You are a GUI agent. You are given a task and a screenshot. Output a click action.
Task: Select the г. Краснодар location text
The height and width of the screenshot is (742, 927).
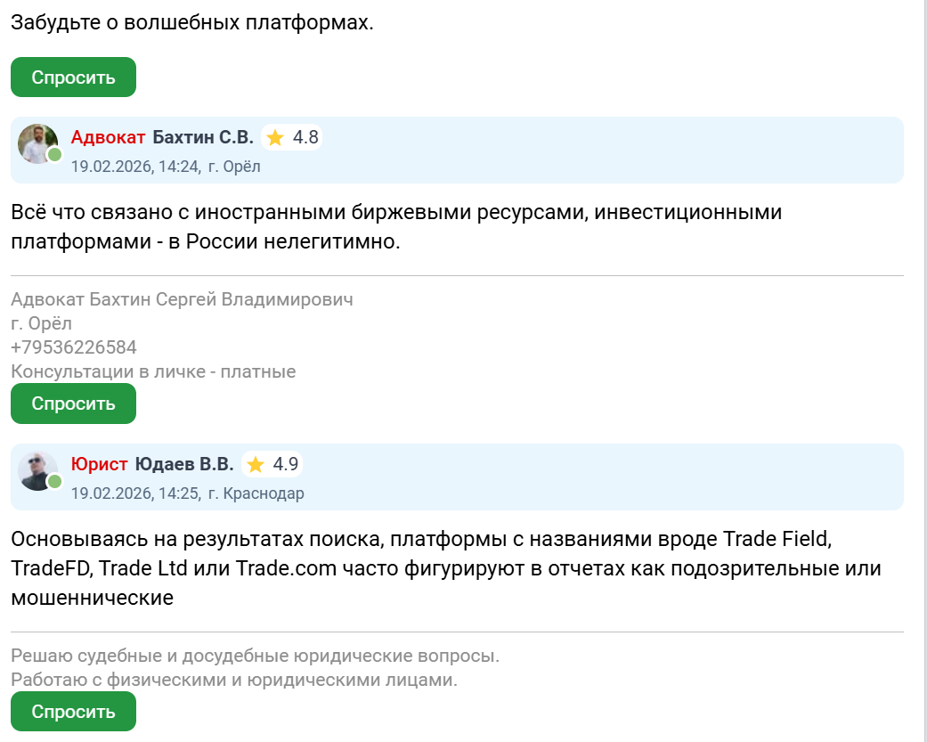256,493
